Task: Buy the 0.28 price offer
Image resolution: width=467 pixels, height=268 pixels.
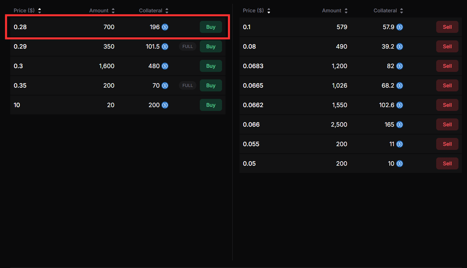Action: pyautogui.click(x=211, y=27)
